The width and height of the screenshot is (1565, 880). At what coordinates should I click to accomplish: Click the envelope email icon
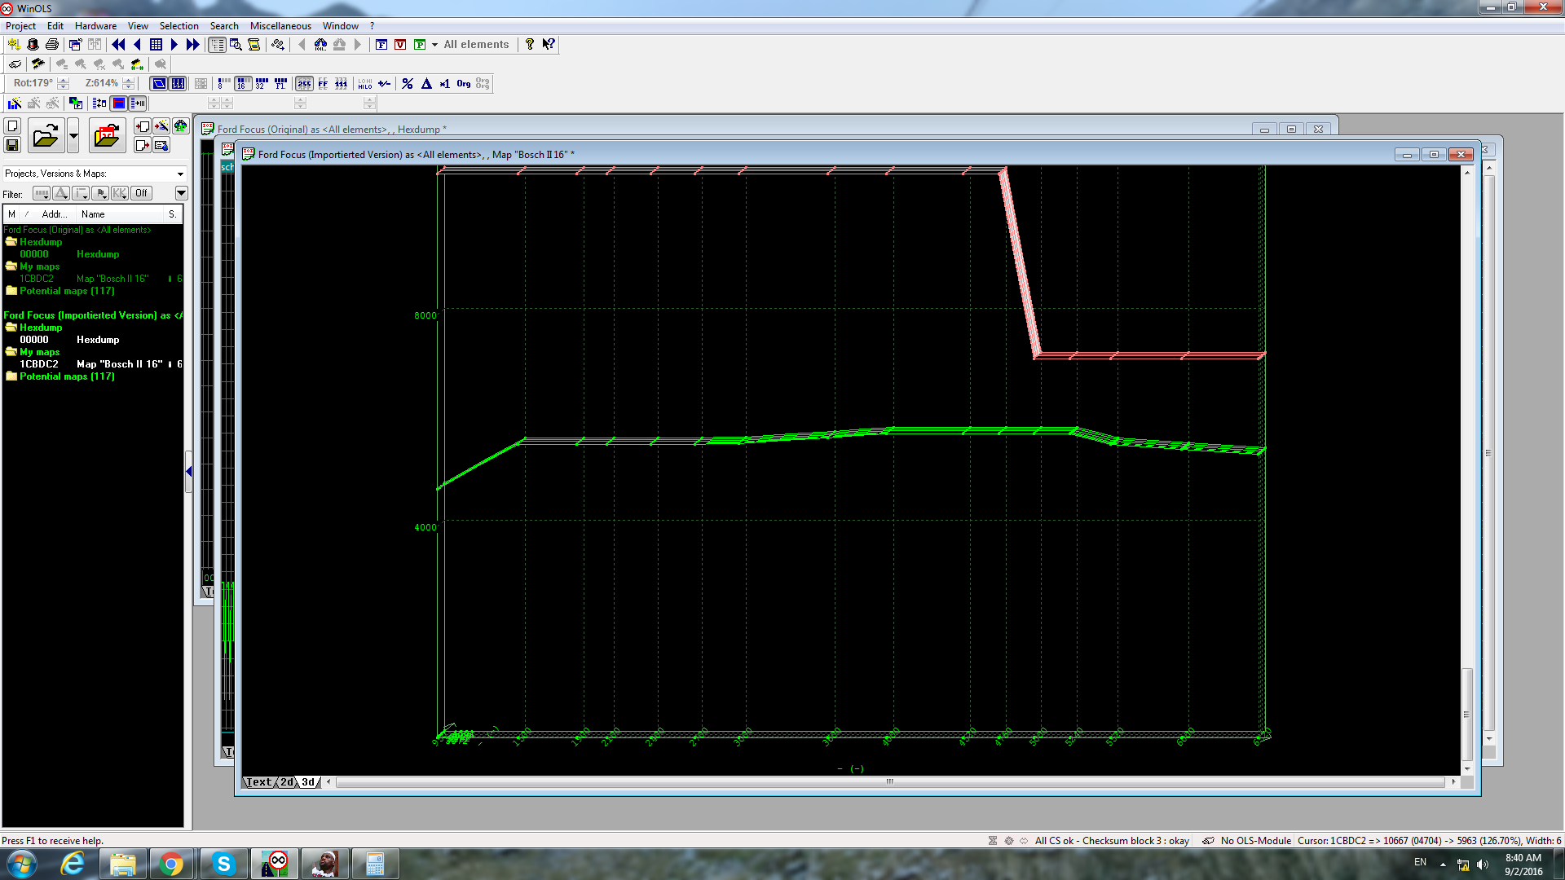tap(161, 145)
